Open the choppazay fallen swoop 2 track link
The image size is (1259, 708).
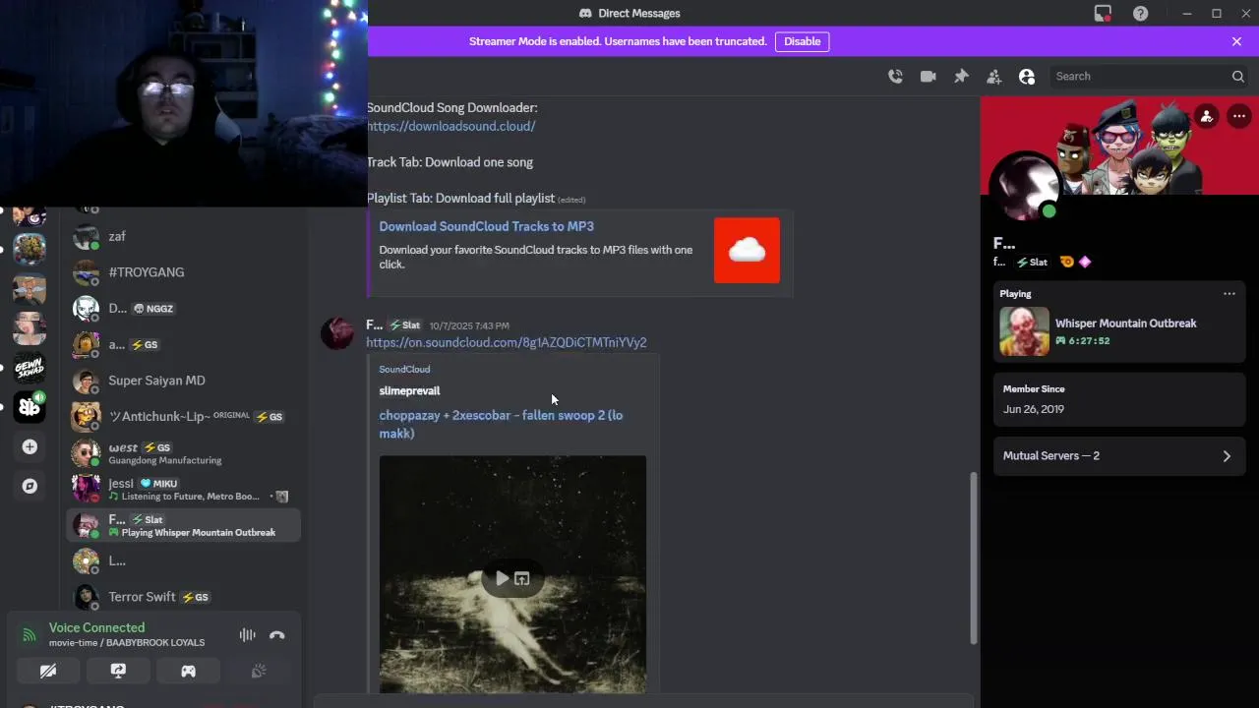[x=501, y=424]
